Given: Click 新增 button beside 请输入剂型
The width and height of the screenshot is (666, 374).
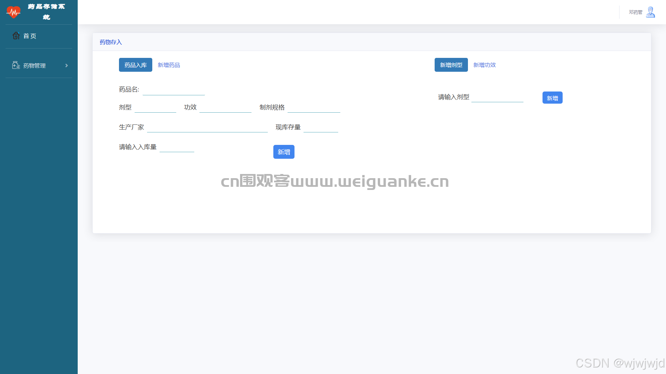Looking at the screenshot, I should [x=553, y=98].
